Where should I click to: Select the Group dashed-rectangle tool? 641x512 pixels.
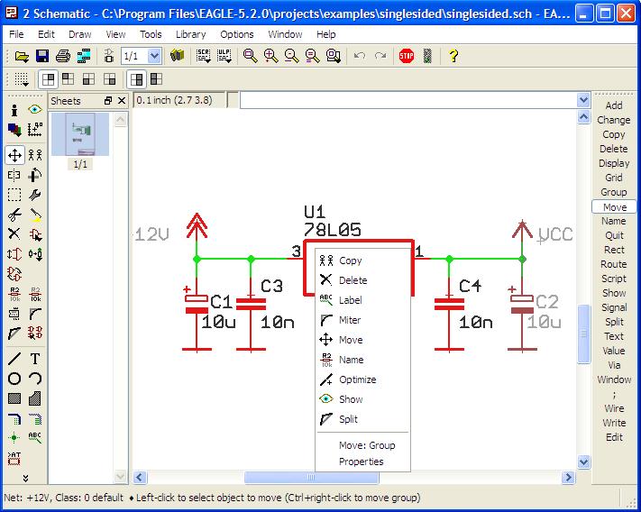pos(14,195)
